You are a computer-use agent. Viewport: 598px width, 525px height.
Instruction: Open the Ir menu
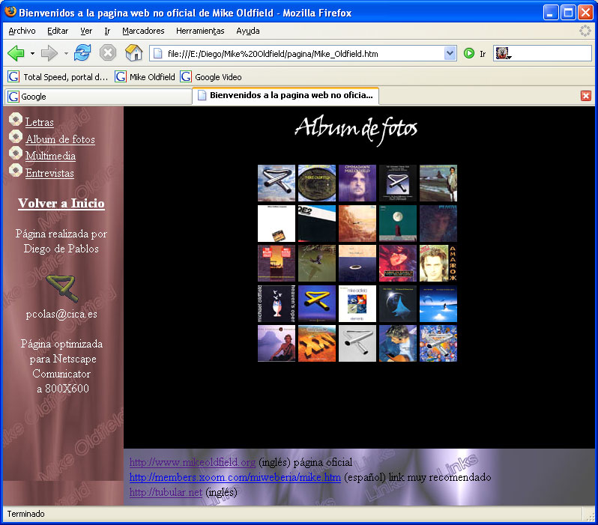coord(107,31)
